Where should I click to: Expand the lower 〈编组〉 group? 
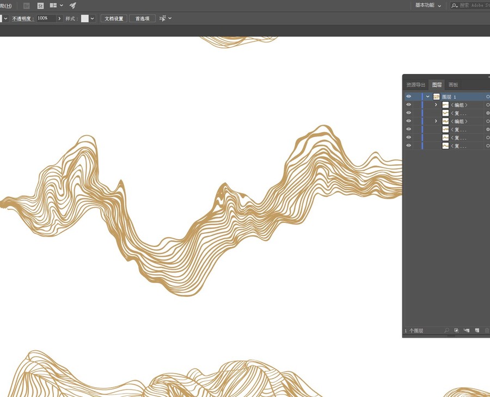[436, 121]
